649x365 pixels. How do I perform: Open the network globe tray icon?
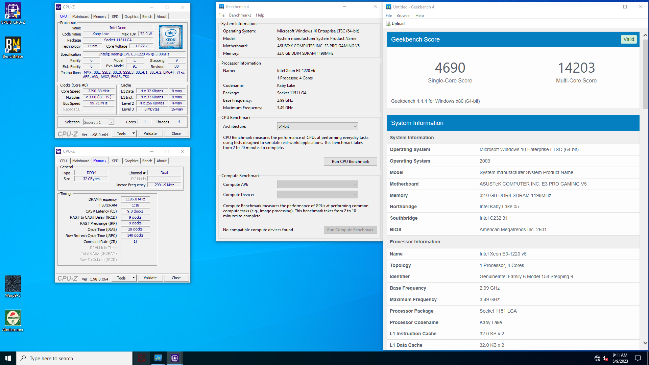[x=597, y=358]
